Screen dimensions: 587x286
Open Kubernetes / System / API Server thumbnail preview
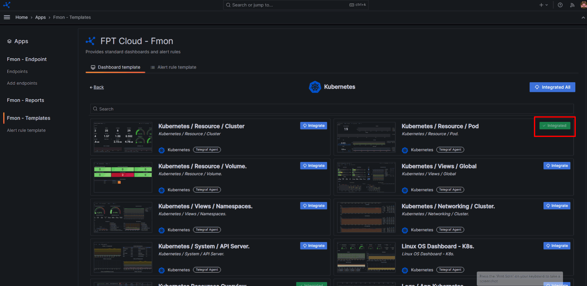pos(123,258)
